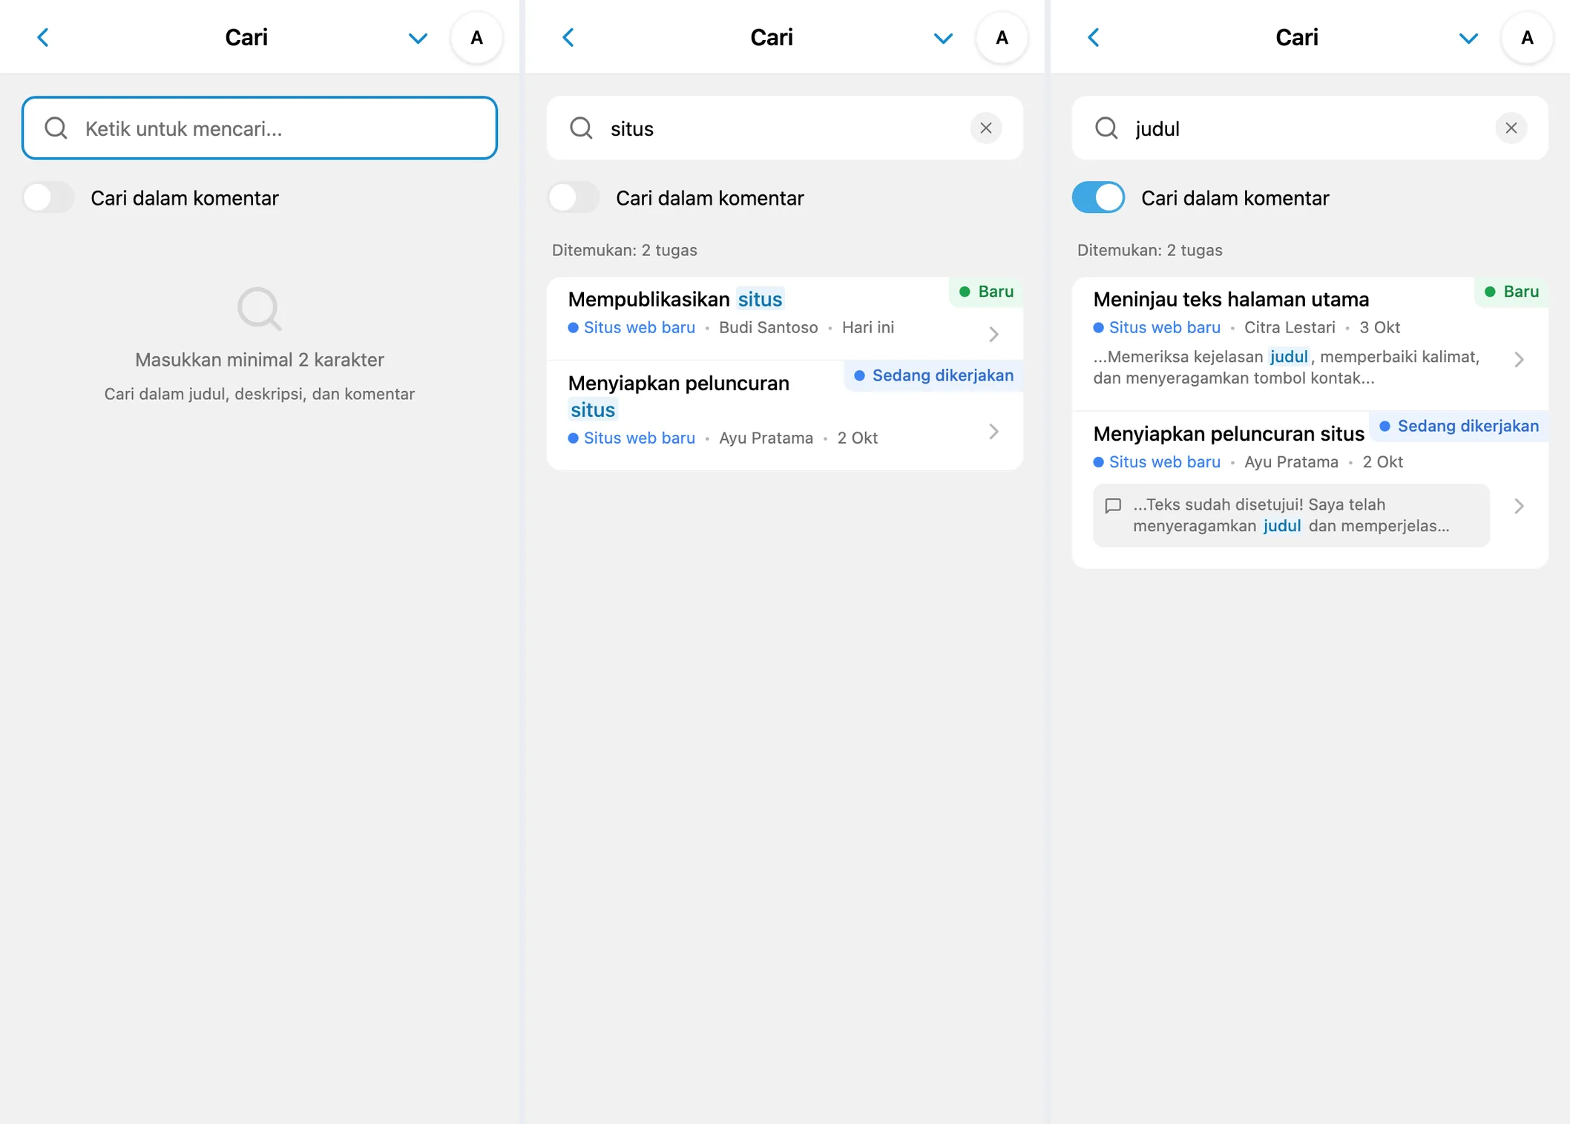
Task: Click the search field containing 'situs'
Action: tap(785, 128)
